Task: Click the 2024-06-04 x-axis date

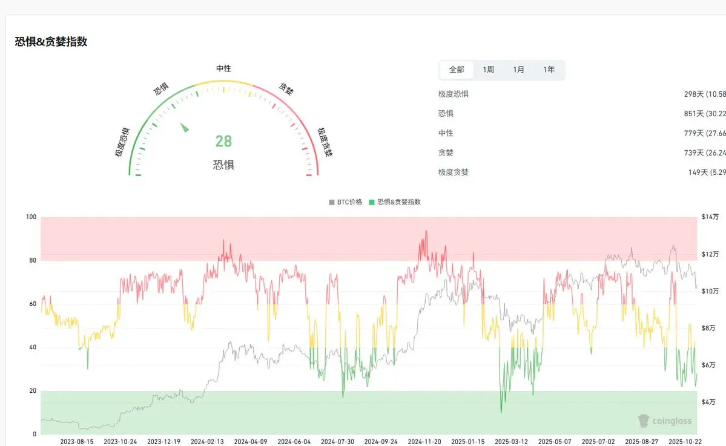Action: [x=294, y=442]
